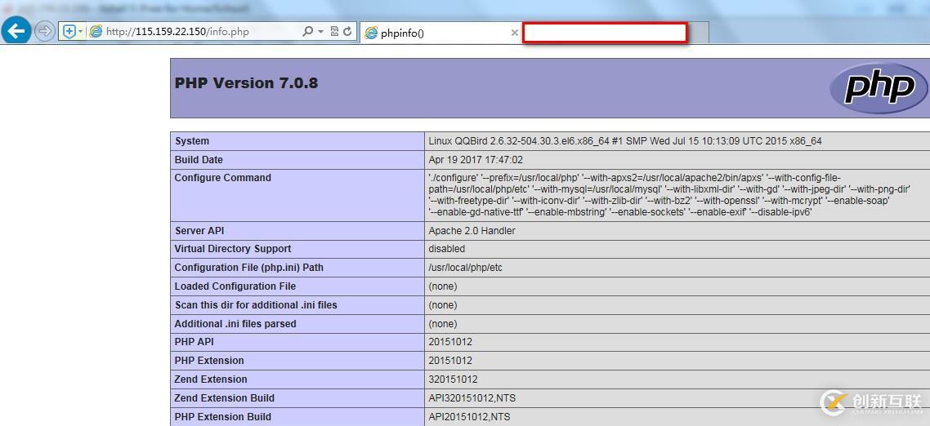The height and width of the screenshot is (426, 930).
Task: Open the address bar autocomplete dropdown arrow
Action: (321, 31)
